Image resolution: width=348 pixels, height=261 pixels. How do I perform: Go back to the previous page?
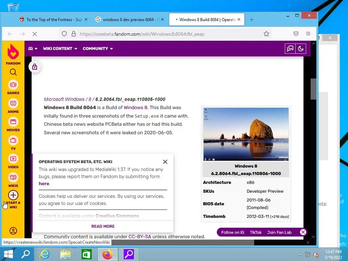pyautogui.click(x=10, y=34)
